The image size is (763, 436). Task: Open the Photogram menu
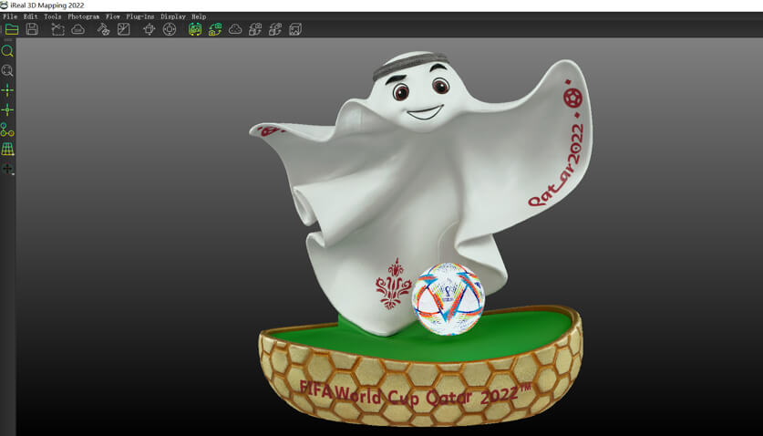84,16
